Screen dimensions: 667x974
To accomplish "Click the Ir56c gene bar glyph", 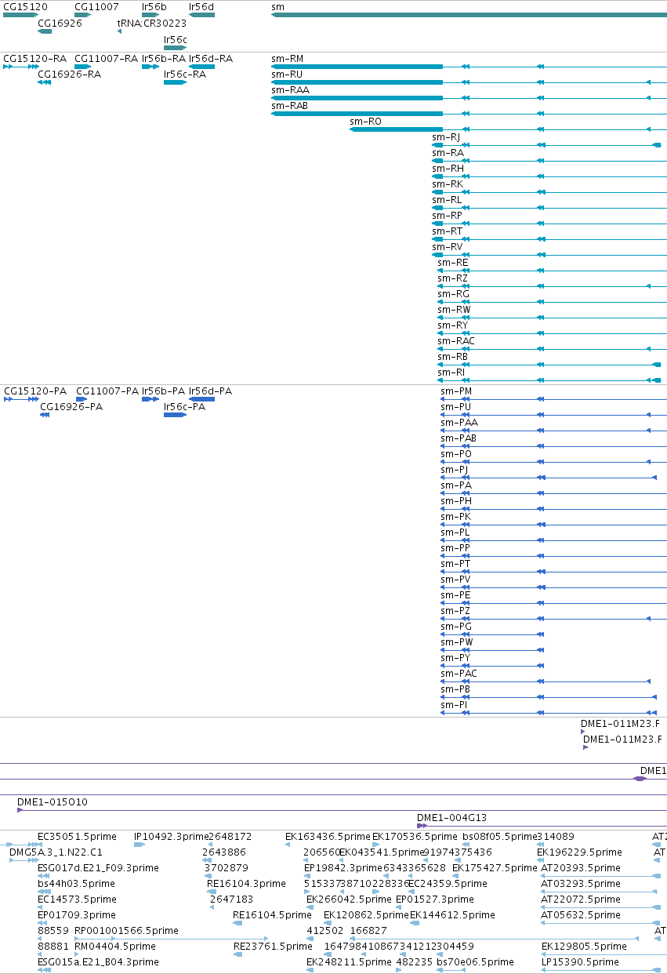I will pyautogui.click(x=175, y=47).
